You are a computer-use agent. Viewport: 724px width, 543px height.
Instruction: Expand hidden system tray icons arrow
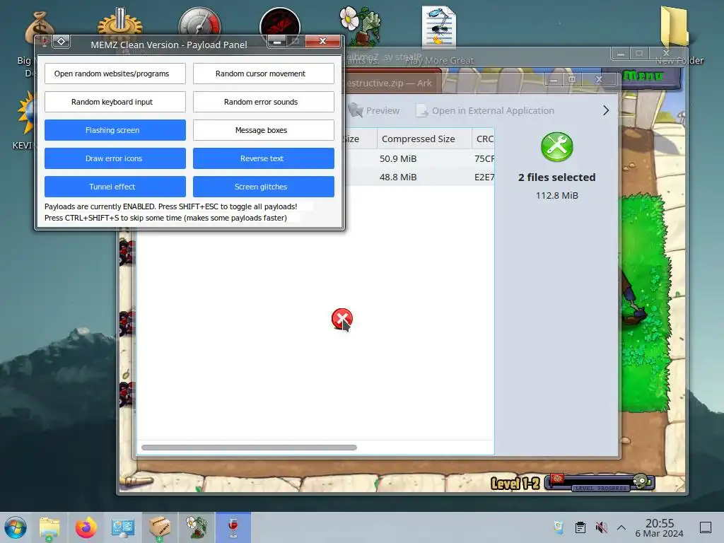[621, 527]
